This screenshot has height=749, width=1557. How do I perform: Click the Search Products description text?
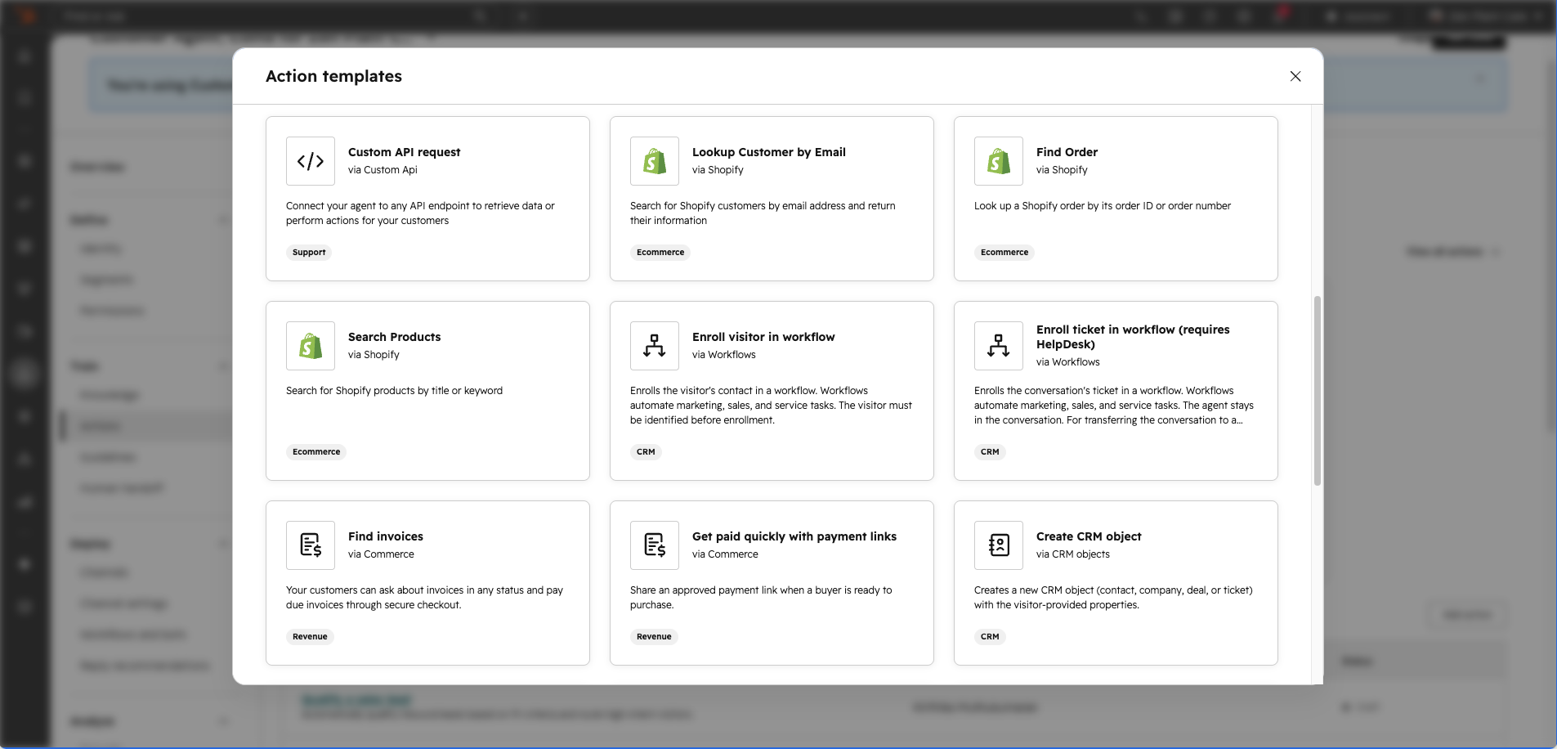[x=394, y=391]
